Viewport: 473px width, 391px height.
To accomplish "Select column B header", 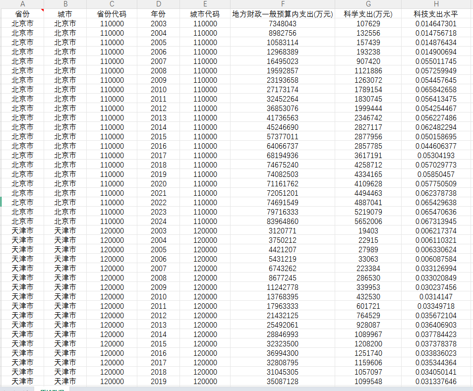I will click(65, 4).
